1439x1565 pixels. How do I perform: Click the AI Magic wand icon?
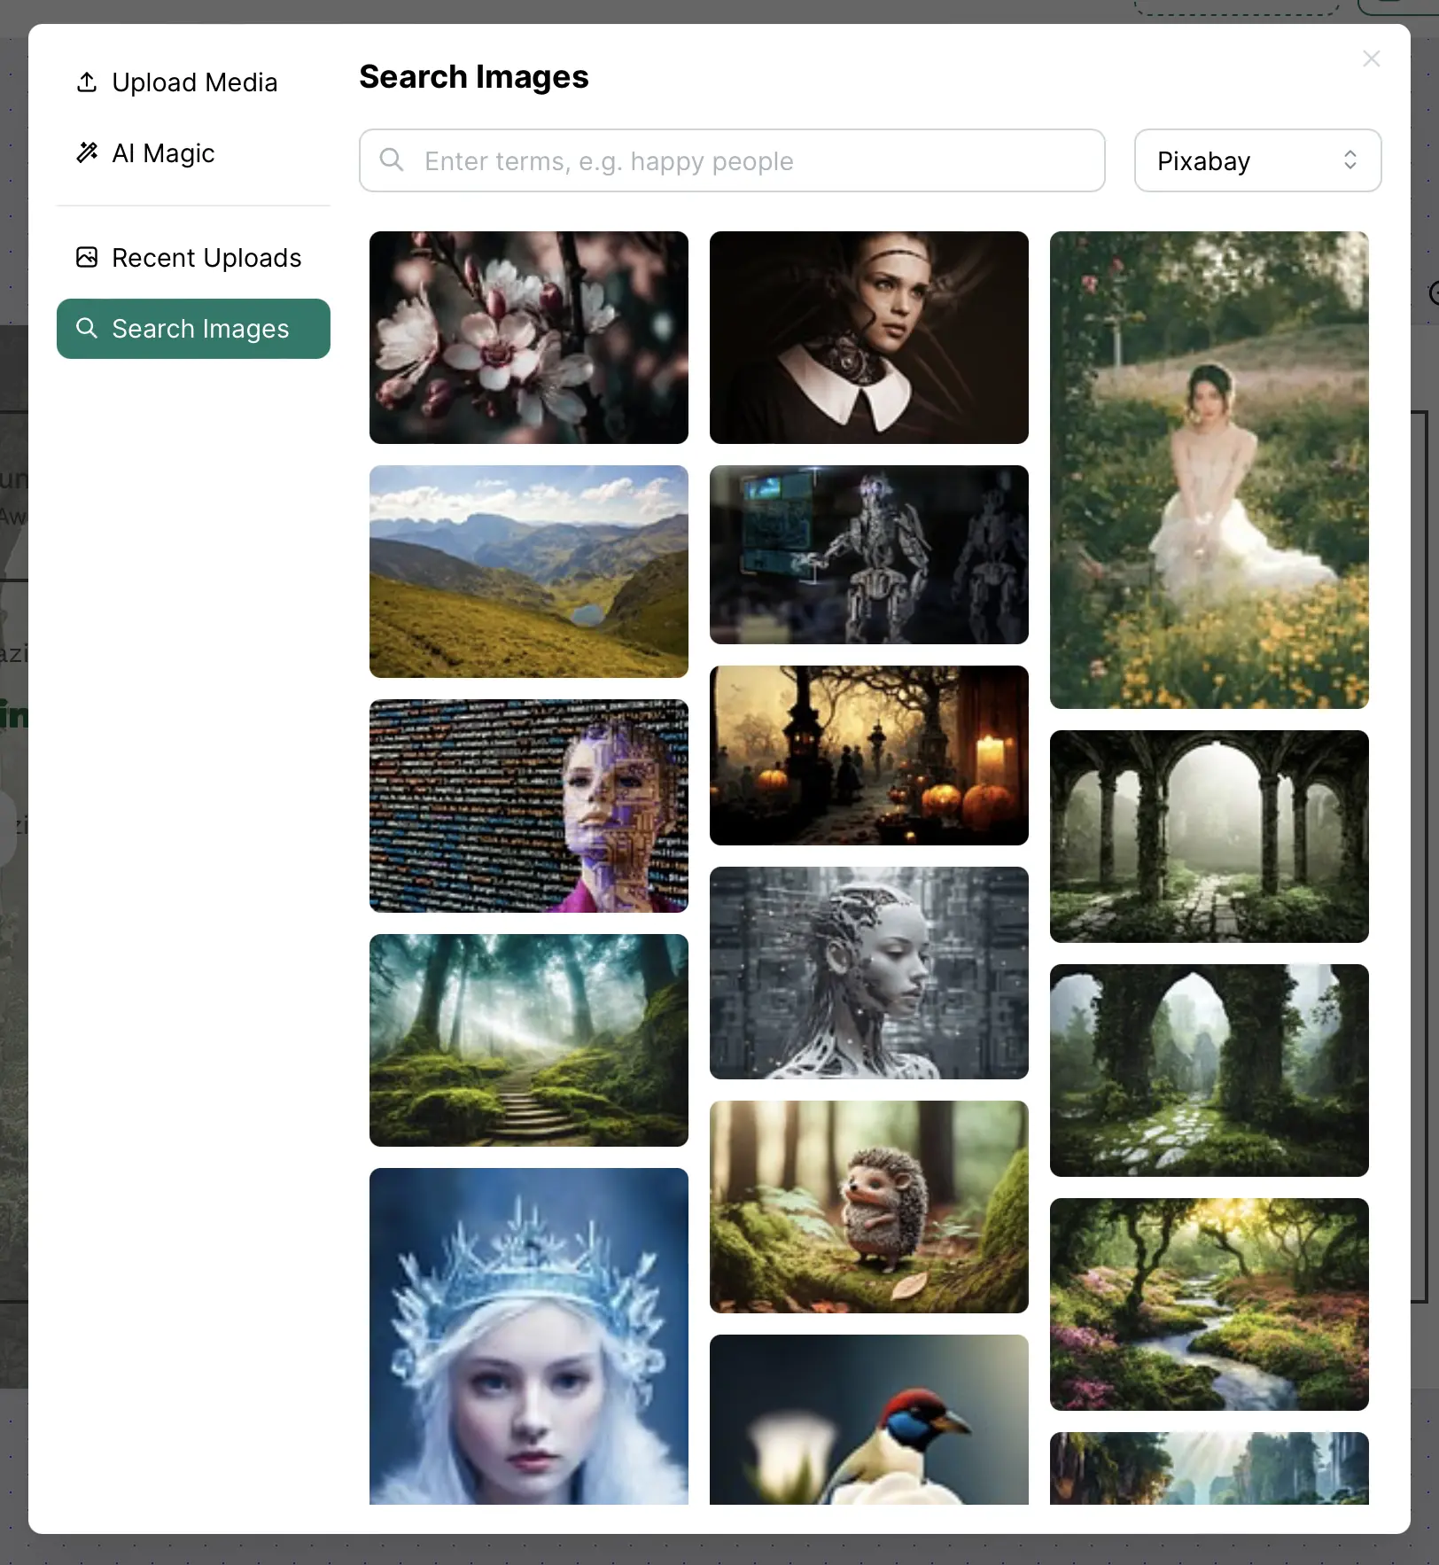click(x=87, y=152)
